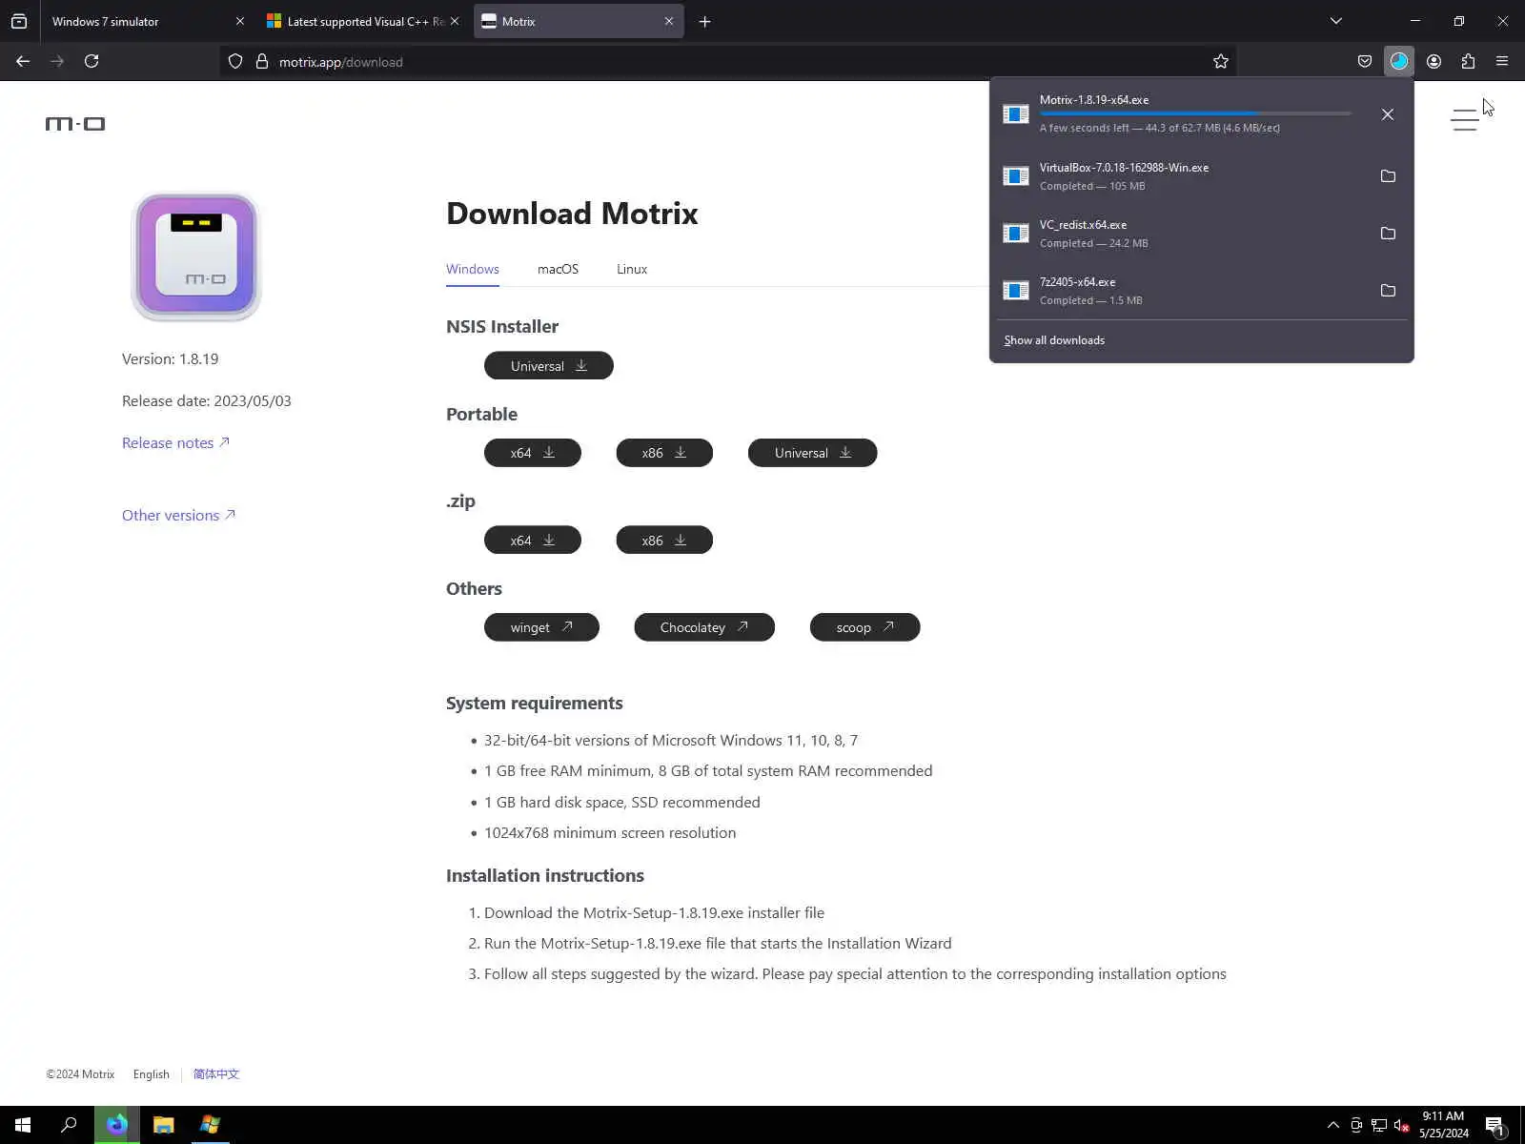Open the Windows flag taskbar app
Screen dimensions: 1525x1144
(x=210, y=1125)
